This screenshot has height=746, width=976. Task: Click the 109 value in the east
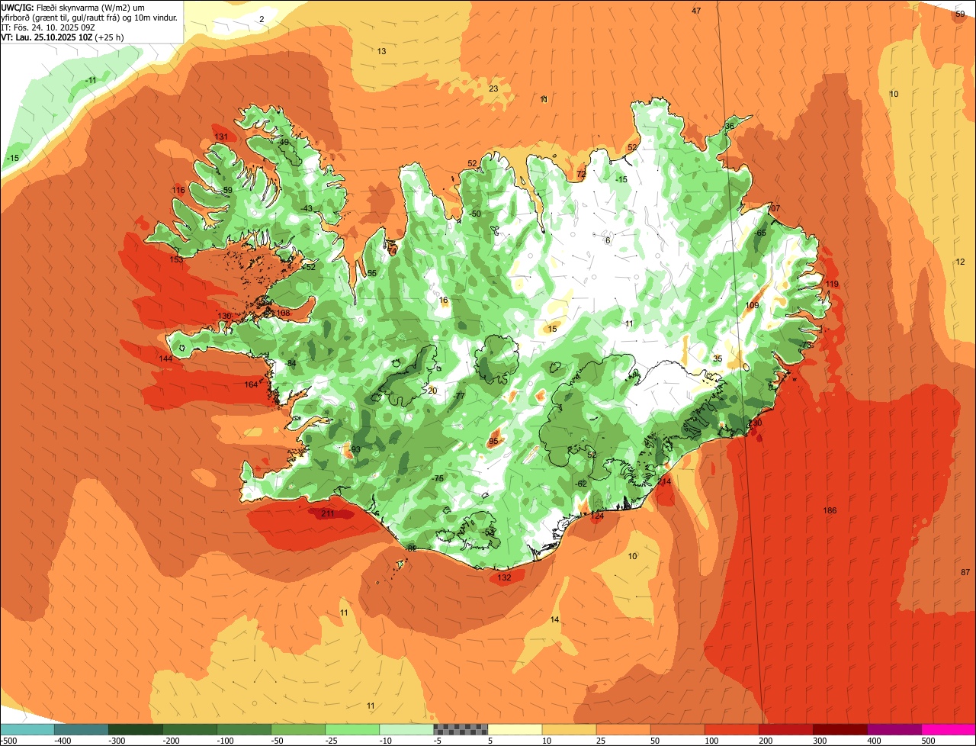point(753,305)
